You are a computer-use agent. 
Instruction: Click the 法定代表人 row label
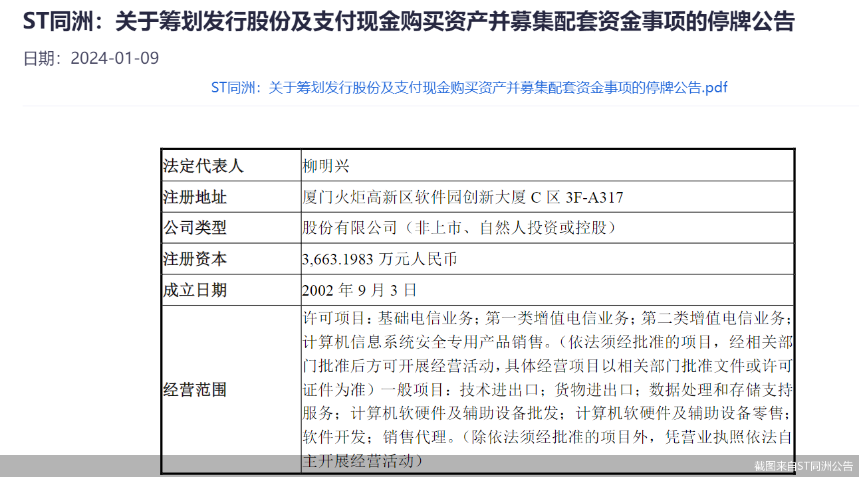pyautogui.click(x=203, y=165)
